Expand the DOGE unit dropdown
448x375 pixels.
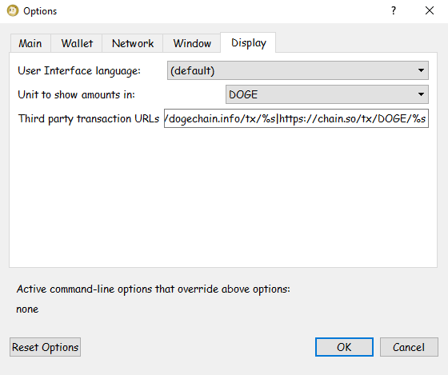tap(327, 94)
